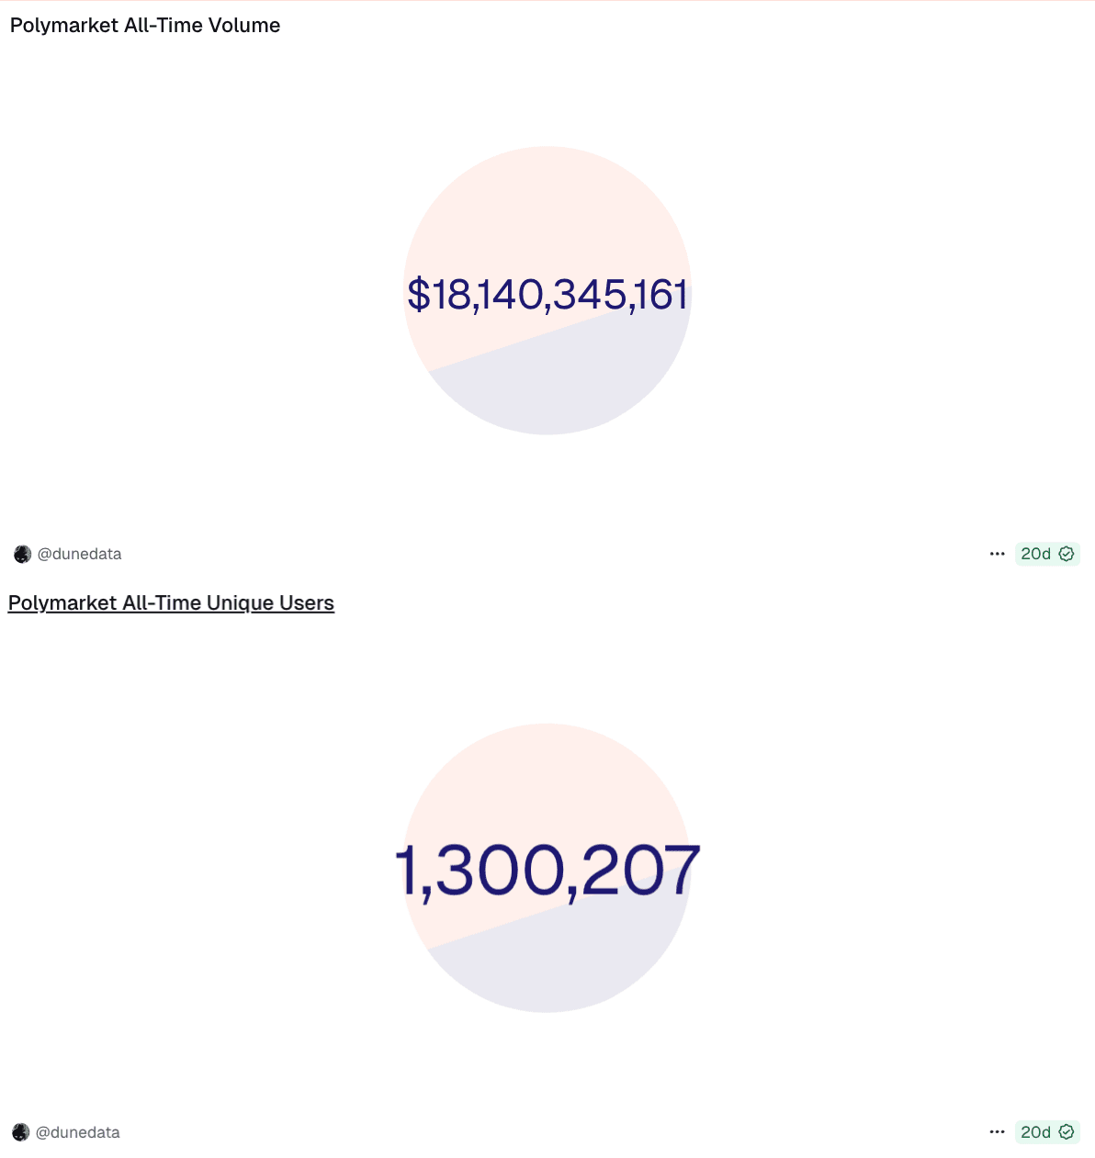Click the $18,140,345,161 counter value
This screenshot has height=1158, width=1095.
tap(547, 295)
